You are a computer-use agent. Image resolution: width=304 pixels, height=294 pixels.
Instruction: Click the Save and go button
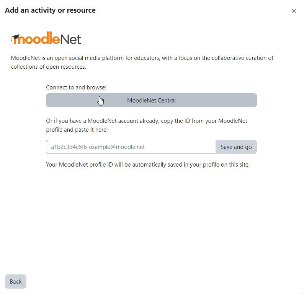(236, 147)
